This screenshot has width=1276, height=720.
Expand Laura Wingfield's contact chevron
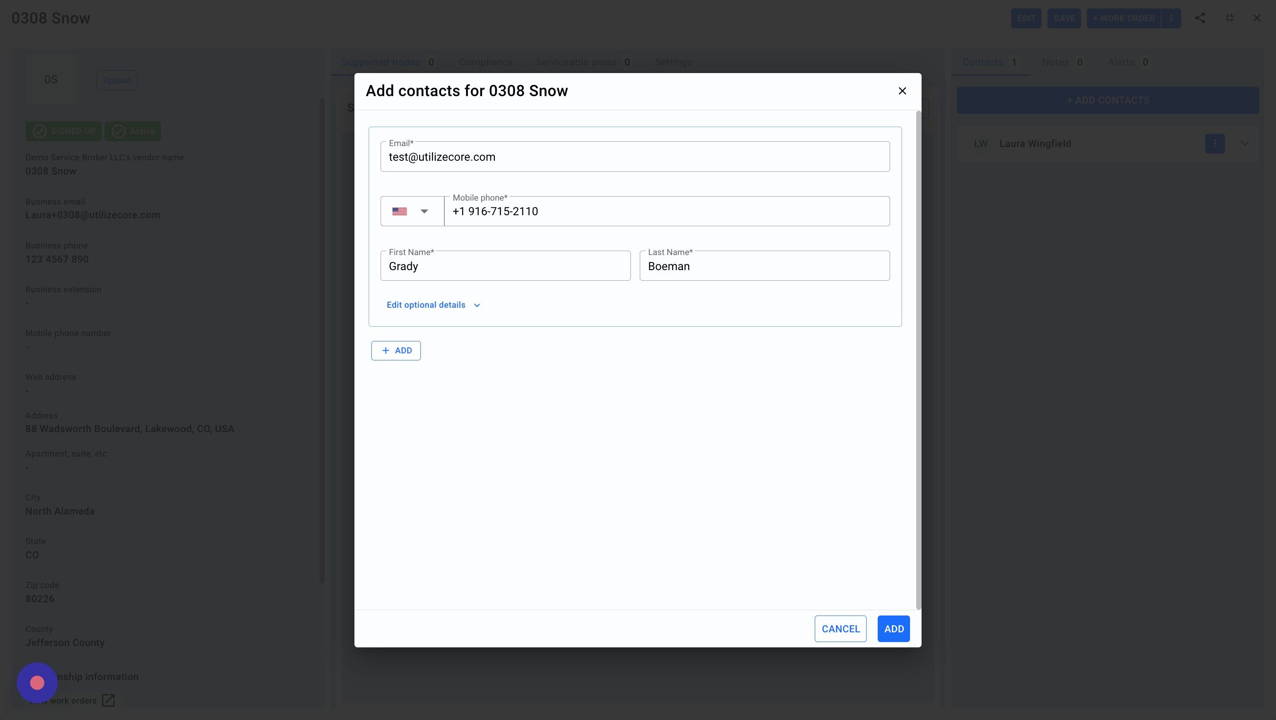coord(1244,143)
